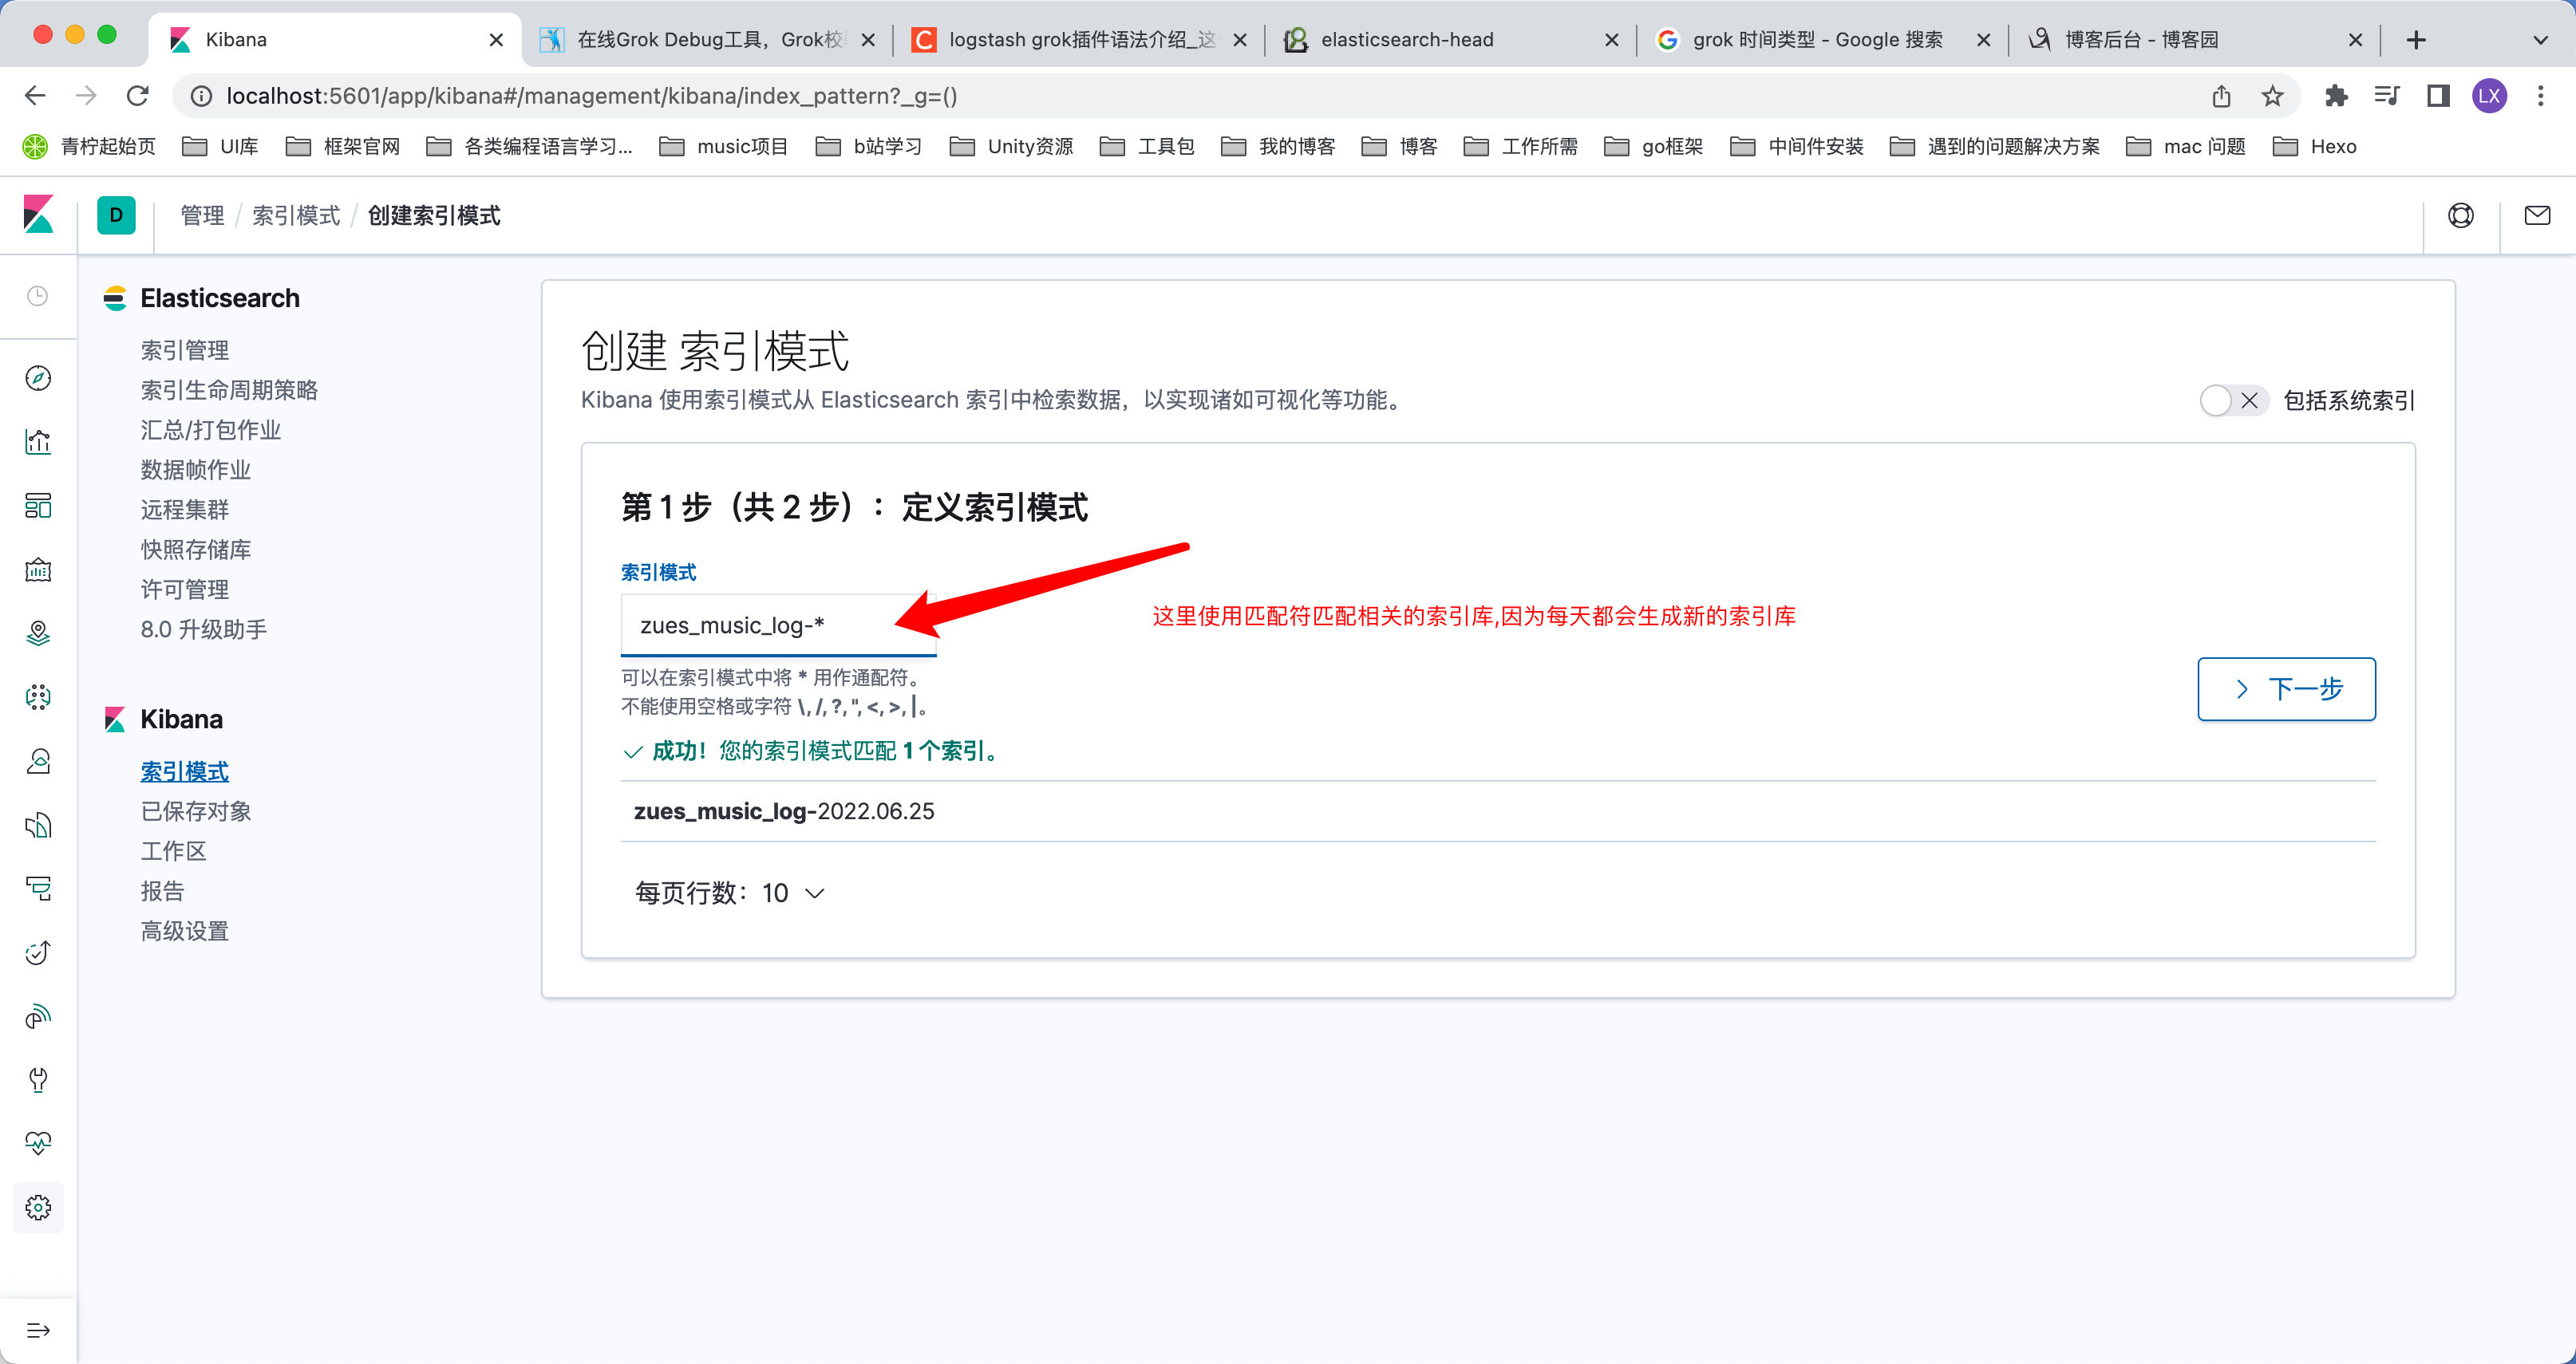Screen dimensions: 2576x1364
Task: Open 索引管理 in Elasticsearch section
Action: [x=185, y=349]
